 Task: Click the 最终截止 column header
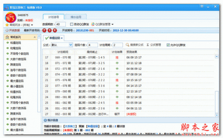click(x=92, y=52)
